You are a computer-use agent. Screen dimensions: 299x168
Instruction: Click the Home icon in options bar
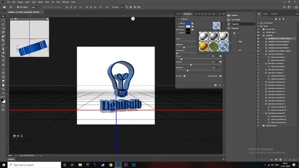click(x=4, y=7)
